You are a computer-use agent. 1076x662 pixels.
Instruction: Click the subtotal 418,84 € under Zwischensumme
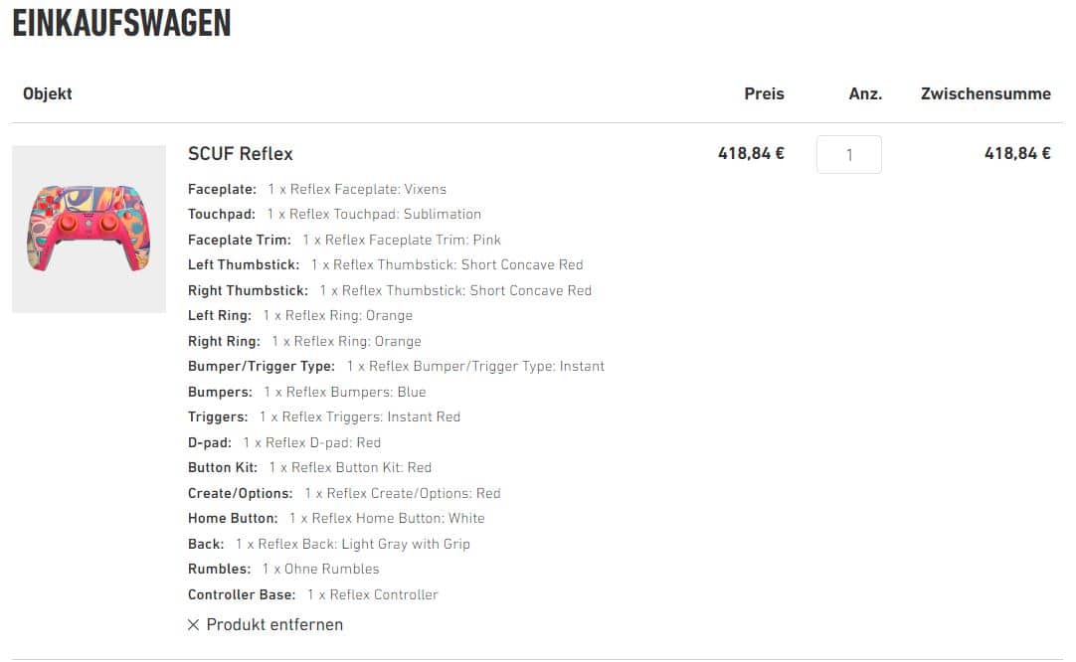click(x=1017, y=154)
